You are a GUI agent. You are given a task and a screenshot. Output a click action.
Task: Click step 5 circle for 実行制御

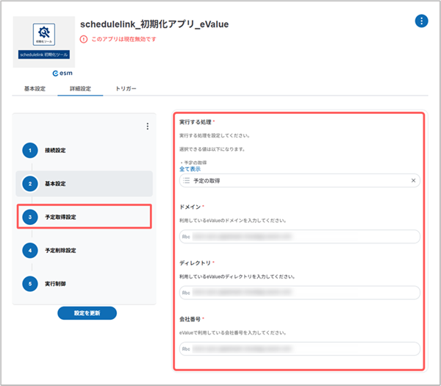click(29, 283)
